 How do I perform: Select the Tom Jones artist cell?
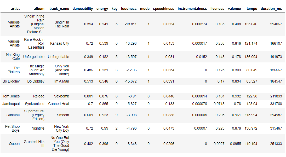[11, 96]
